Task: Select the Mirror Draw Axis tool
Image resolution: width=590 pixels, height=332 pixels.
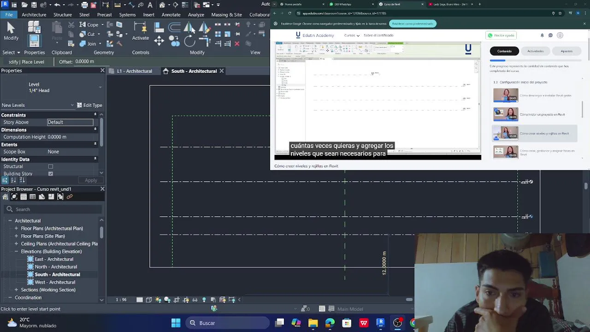Action: pos(204,28)
